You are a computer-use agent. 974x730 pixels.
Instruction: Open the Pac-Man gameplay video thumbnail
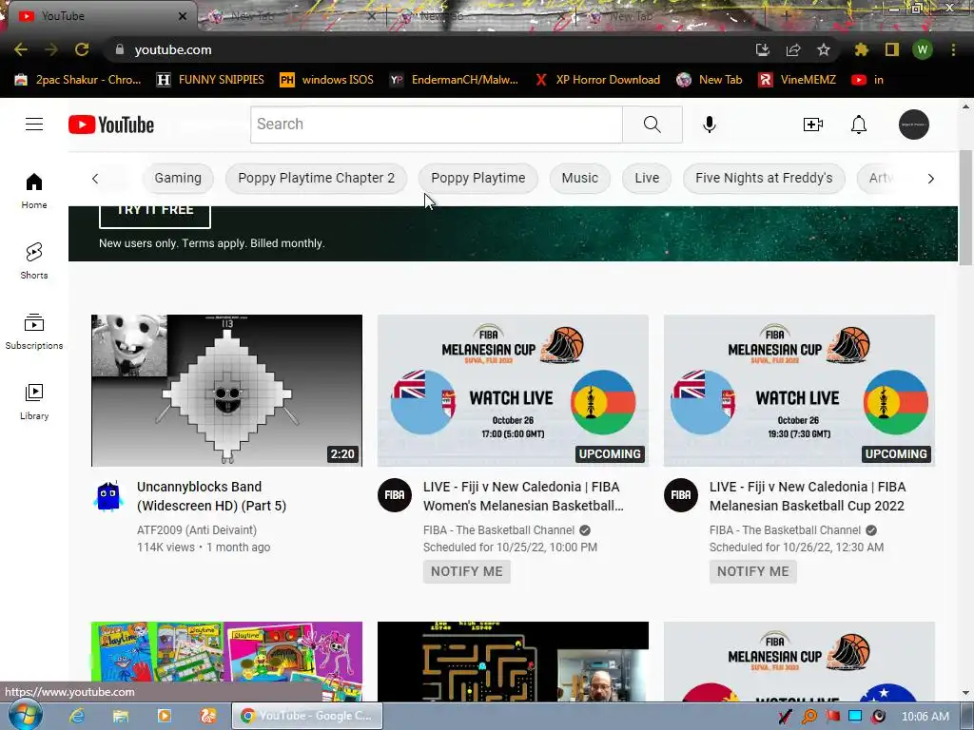click(513, 662)
